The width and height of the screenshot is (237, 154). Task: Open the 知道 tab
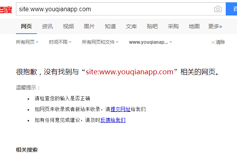[110, 26]
